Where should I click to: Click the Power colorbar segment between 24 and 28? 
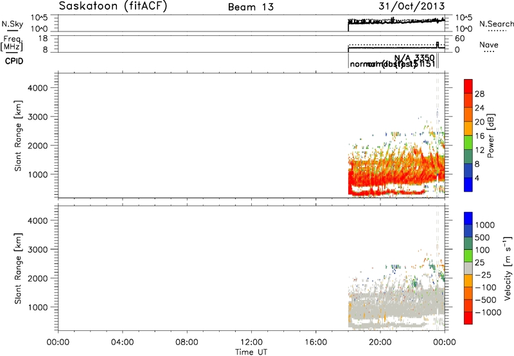click(x=468, y=100)
